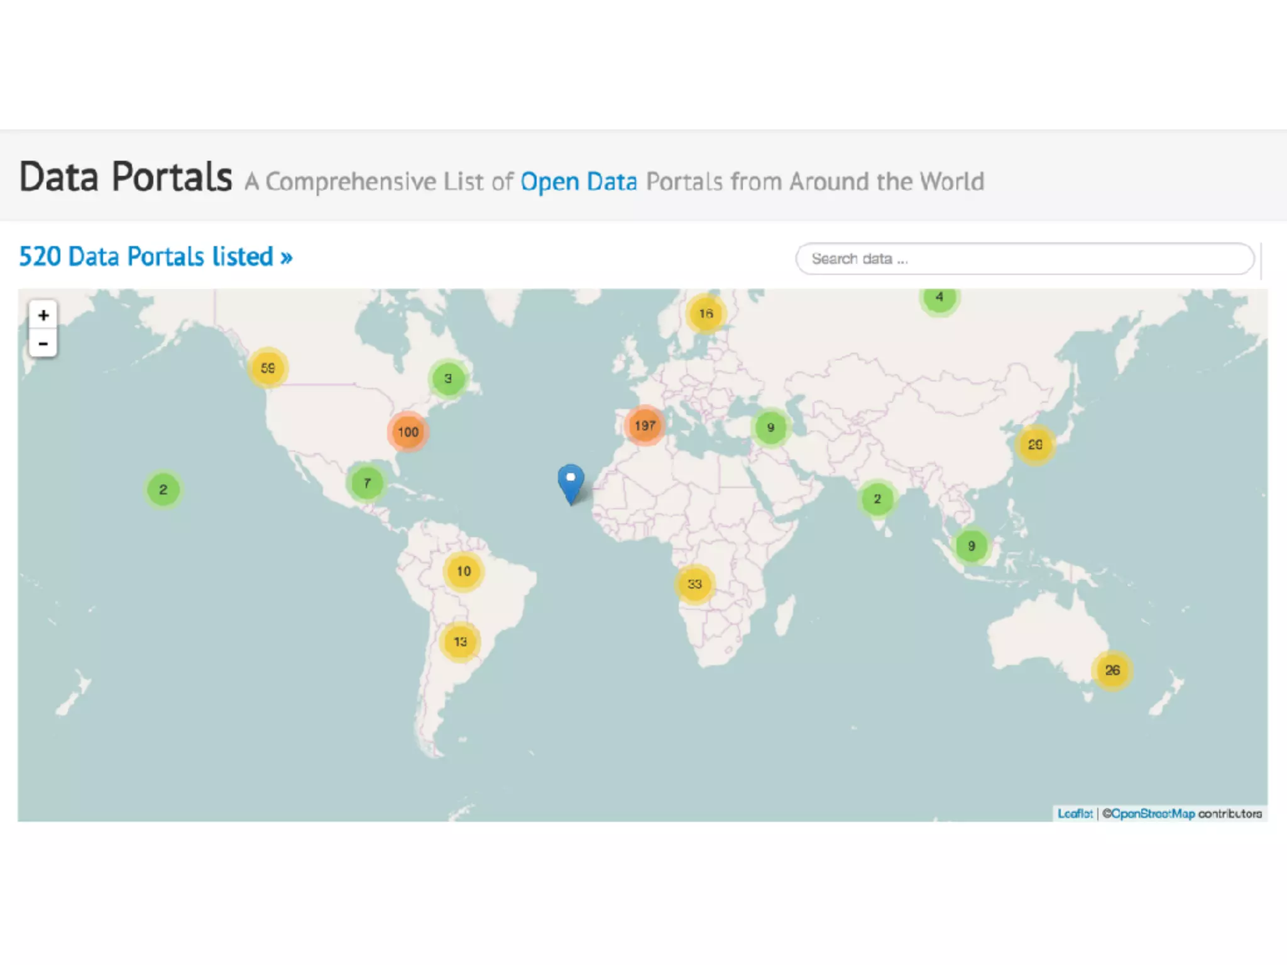Screen dimensions: 1287x965
Task: Click the 4 cluster in northern Russia
Action: [939, 298]
